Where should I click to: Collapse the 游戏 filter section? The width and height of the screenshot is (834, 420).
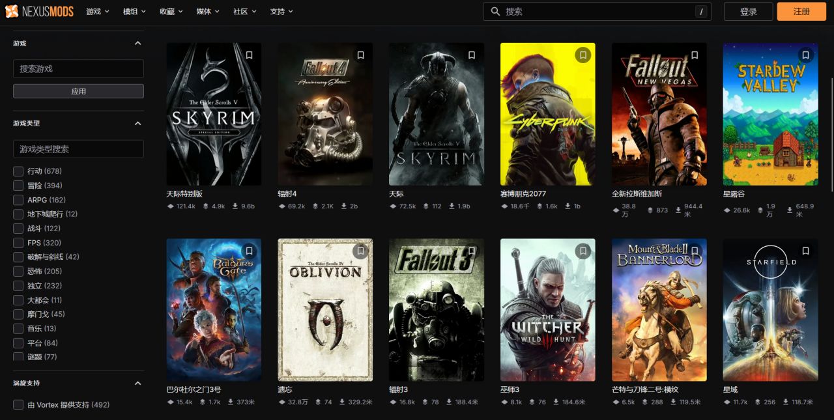click(x=137, y=43)
